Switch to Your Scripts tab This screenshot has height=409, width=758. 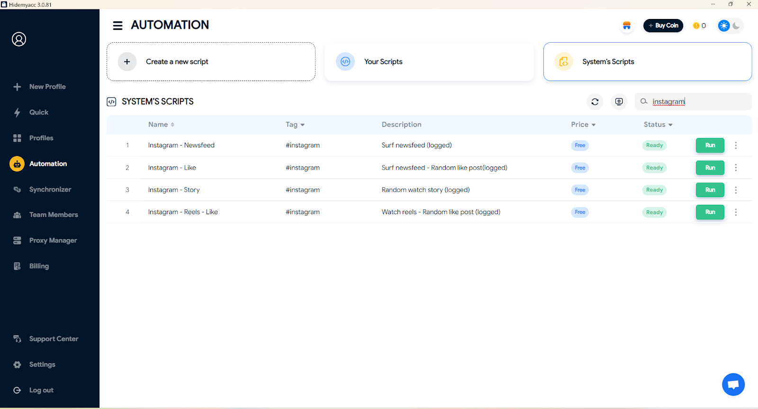[x=429, y=62]
